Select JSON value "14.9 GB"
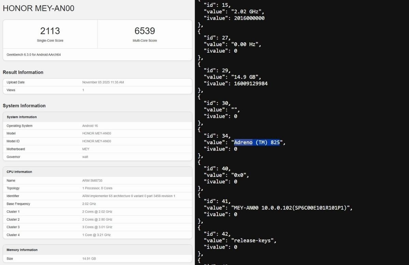 click(x=246, y=77)
